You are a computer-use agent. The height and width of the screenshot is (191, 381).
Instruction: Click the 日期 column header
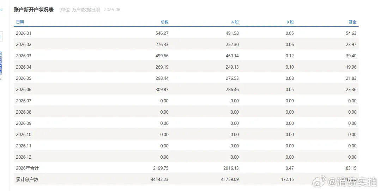[20, 22]
